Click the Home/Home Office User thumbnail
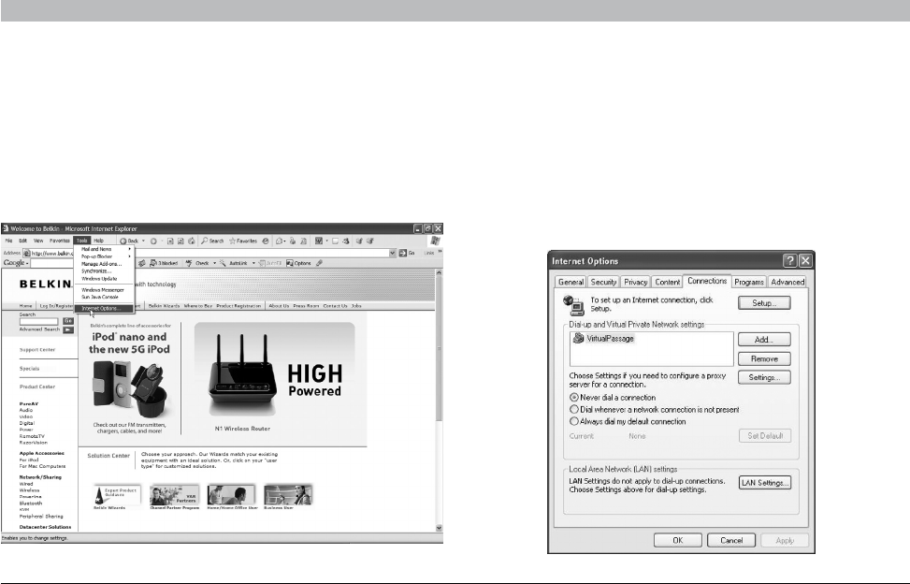Screen dimensions: 910x584 pyautogui.click(x=232, y=494)
